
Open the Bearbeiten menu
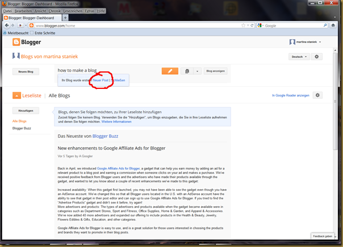[x=23, y=11]
